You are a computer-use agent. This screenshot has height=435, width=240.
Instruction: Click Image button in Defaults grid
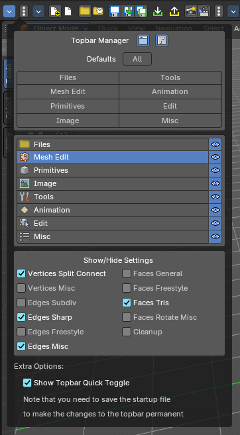coord(68,121)
